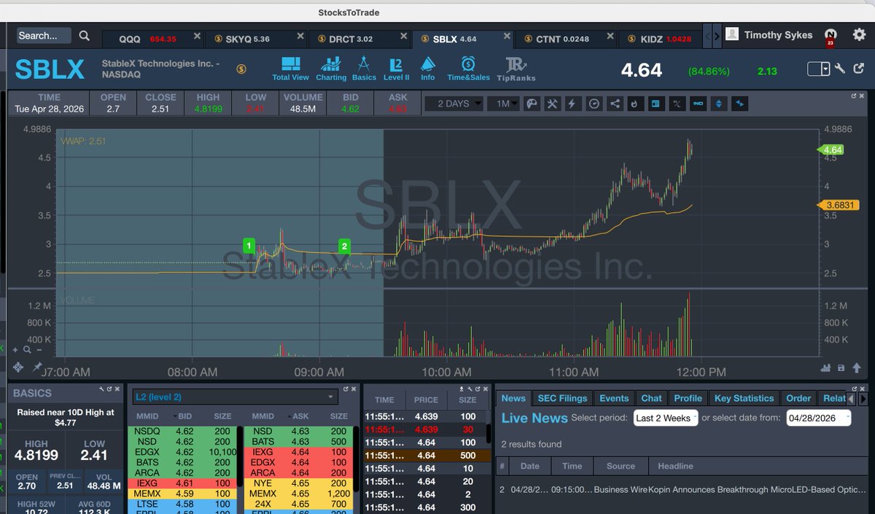Open the Last 2 Weeks period dropdown

tap(666, 418)
